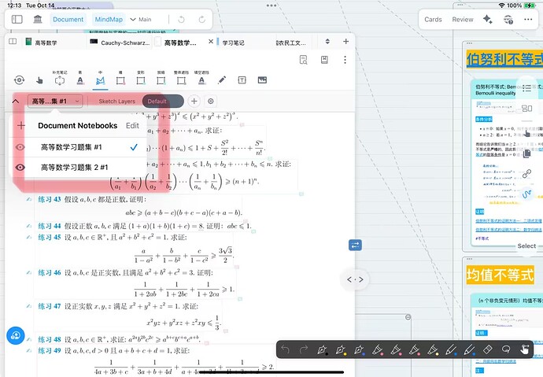Screen dimensions: 543x377
Task: Click Edit in Document Notebooks
Action: tap(132, 125)
